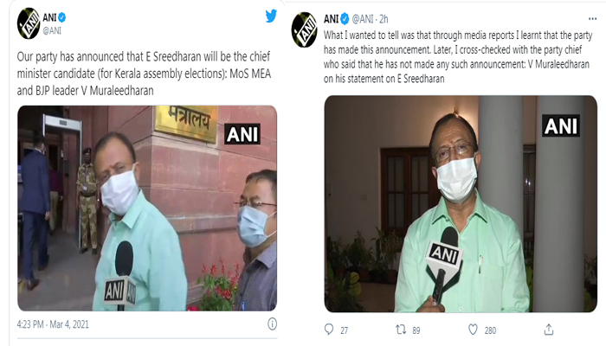606x346 pixels.
Task: Like the tweet with 280 likes
Action: (474, 329)
